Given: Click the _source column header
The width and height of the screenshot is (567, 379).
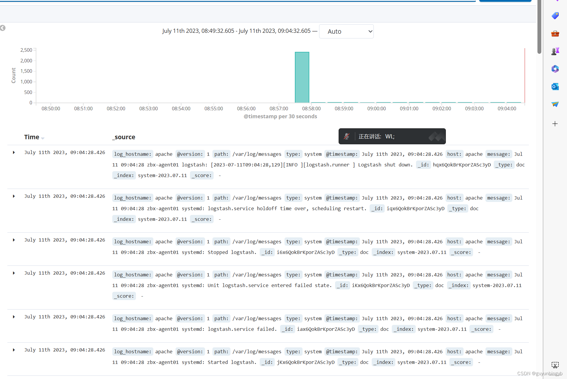Looking at the screenshot, I should (x=124, y=137).
